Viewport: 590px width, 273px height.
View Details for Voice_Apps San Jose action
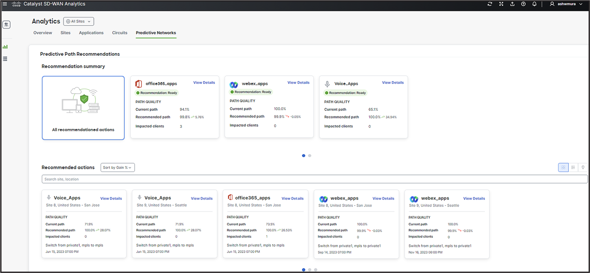click(111, 198)
